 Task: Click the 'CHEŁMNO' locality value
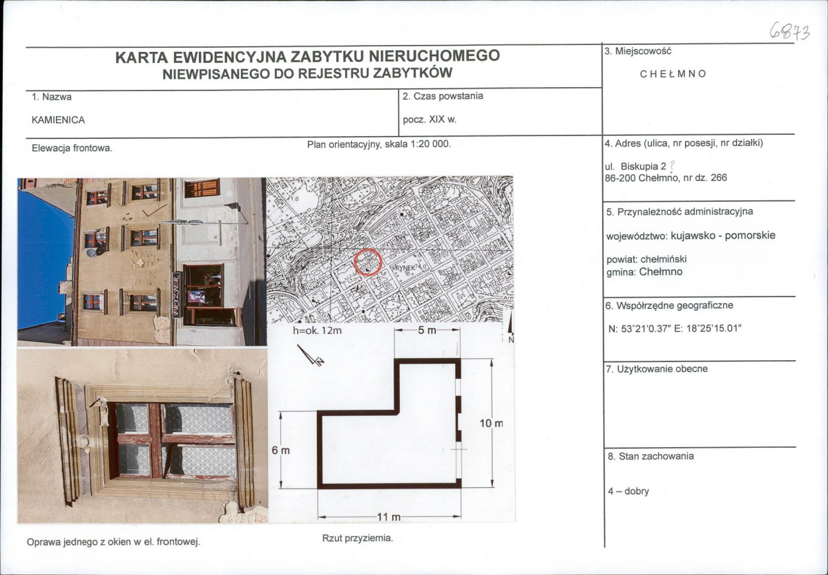[x=673, y=74]
